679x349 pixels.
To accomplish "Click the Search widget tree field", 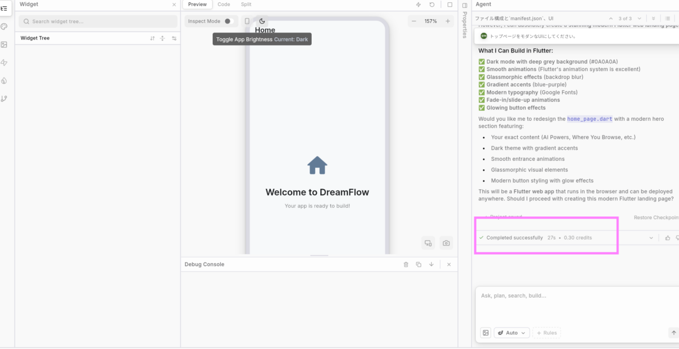I will [98, 21].
